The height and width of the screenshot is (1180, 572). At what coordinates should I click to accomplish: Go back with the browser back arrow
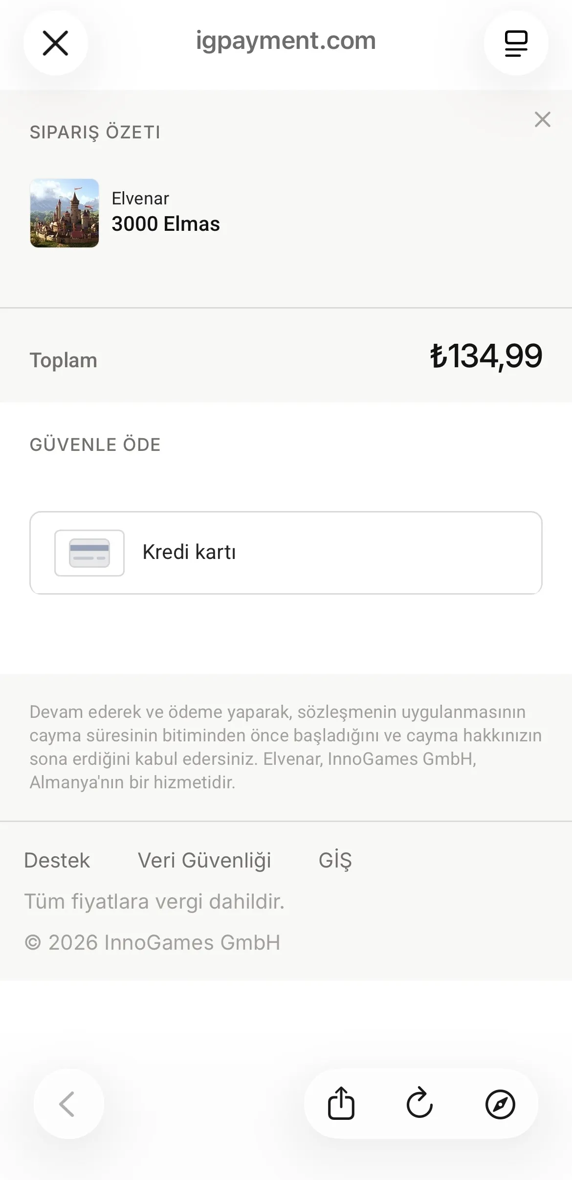coord(68,1104)
